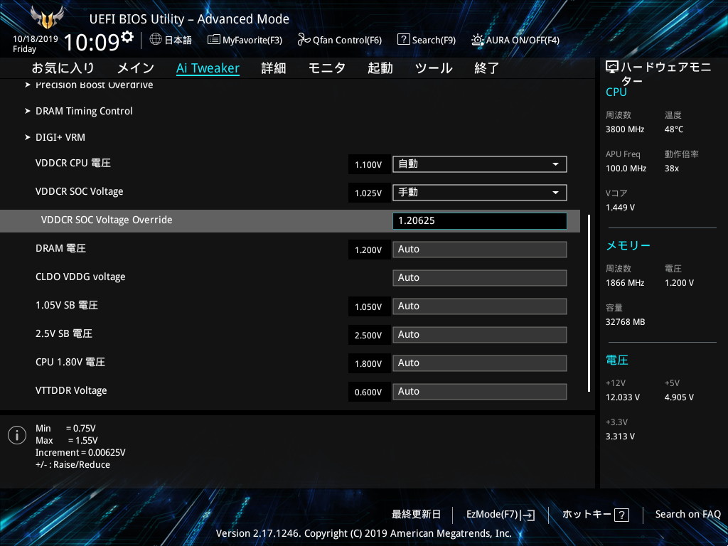Image resolution: width=728 pixels, height=546 pixels.
Task: Click CPU 1.80V 電圧 Auto field
Action: (480, 363)
